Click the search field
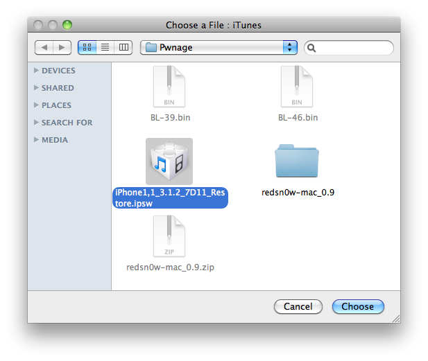This screenshot has height=361, width=428. (x=349, y=48)
